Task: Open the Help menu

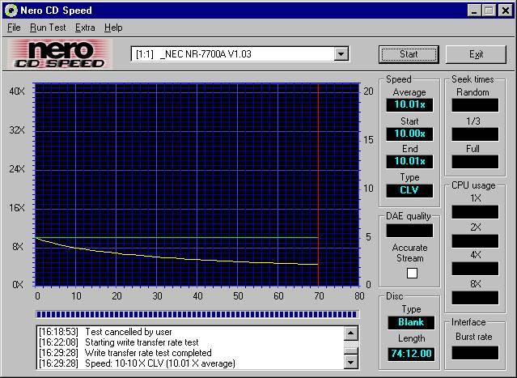Action: pyautogui.click(x=113, y=28)
